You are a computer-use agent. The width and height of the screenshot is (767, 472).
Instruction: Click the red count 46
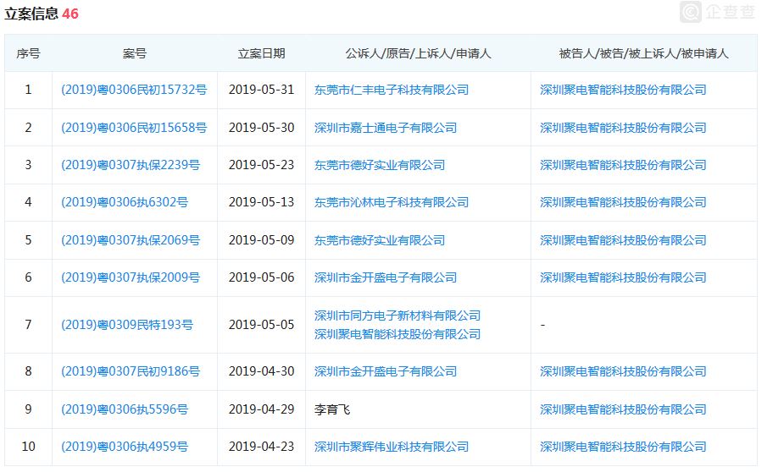70,14
